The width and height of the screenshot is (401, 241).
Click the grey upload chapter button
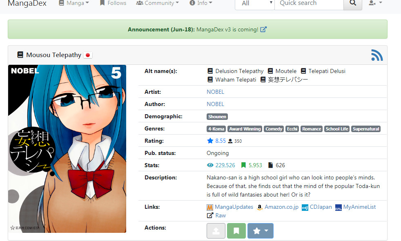click(216, 231)
